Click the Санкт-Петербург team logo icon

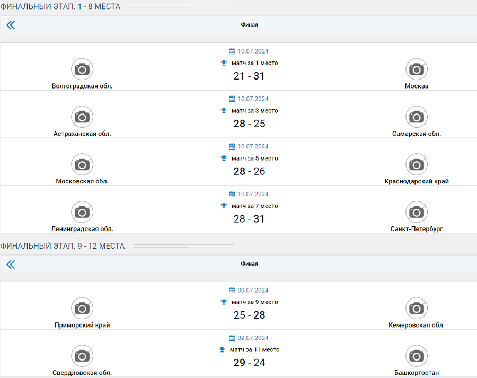(417, 212)
